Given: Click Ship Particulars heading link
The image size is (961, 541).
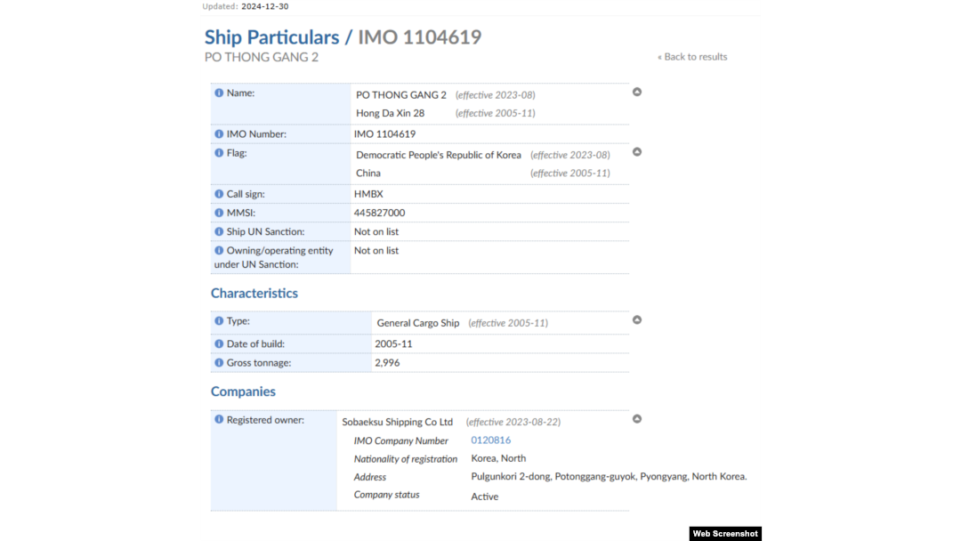Looking at the screenshot, I should tap(271, 36).
